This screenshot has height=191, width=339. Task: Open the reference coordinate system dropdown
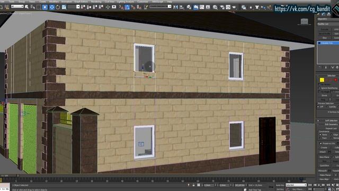coord(74,7)
